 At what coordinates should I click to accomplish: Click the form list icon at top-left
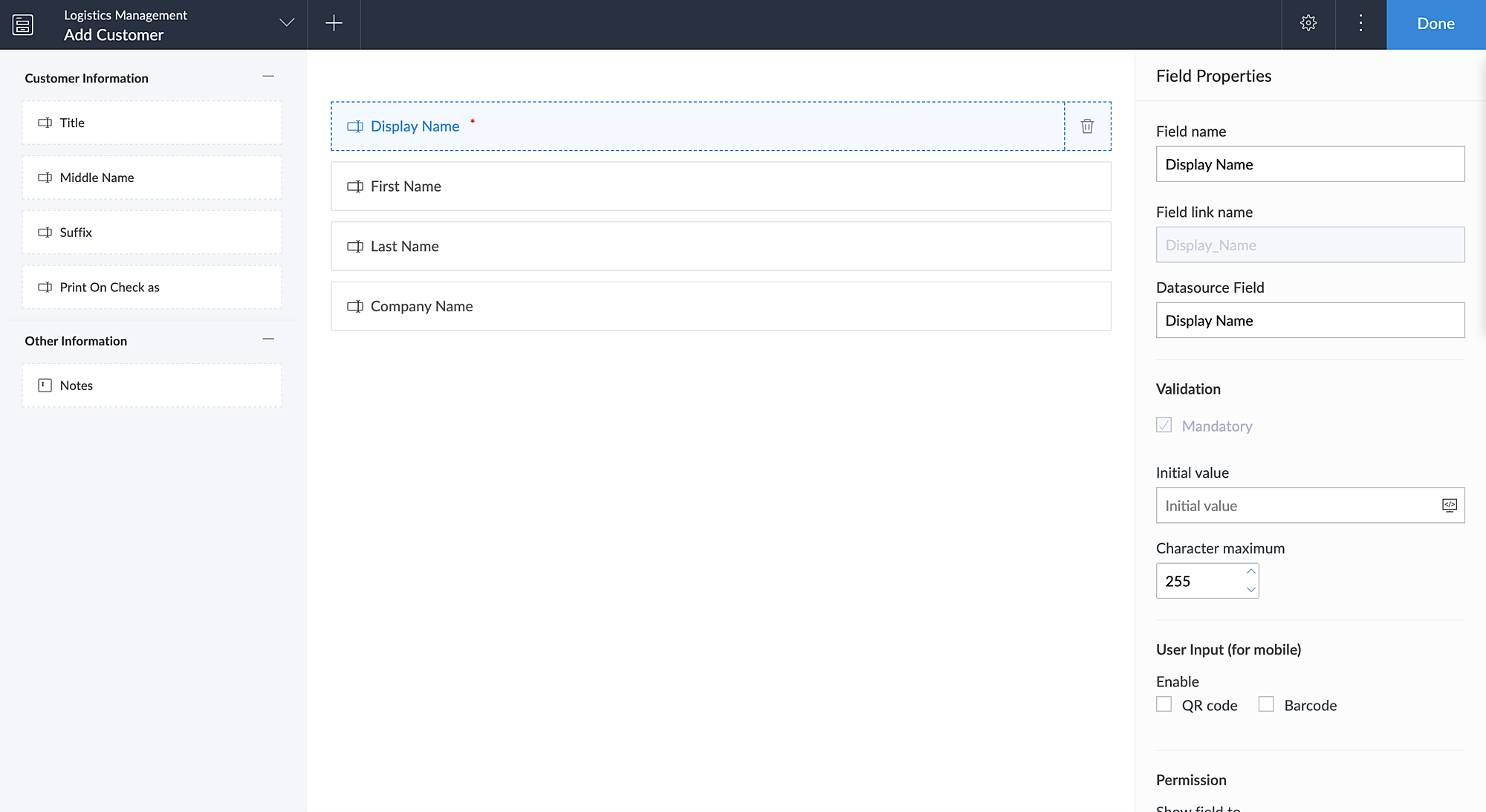23,25
